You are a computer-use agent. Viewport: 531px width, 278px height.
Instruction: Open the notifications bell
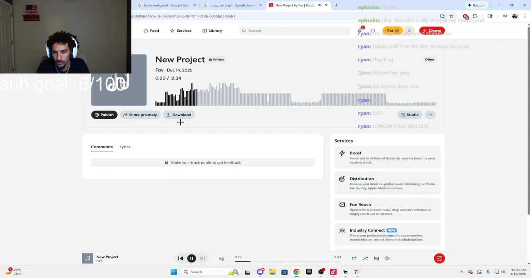360,31
